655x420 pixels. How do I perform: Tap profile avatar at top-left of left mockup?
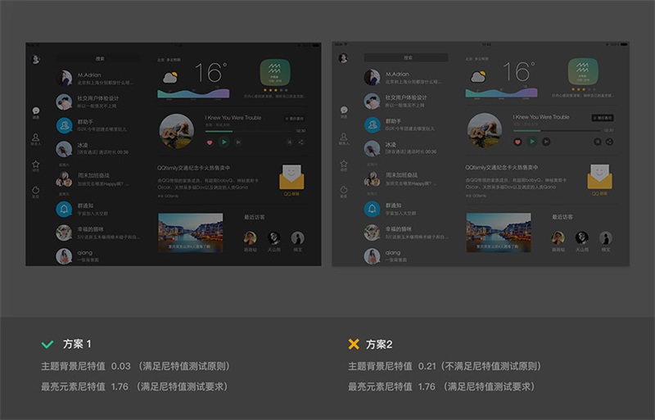[x=36, y=59]
